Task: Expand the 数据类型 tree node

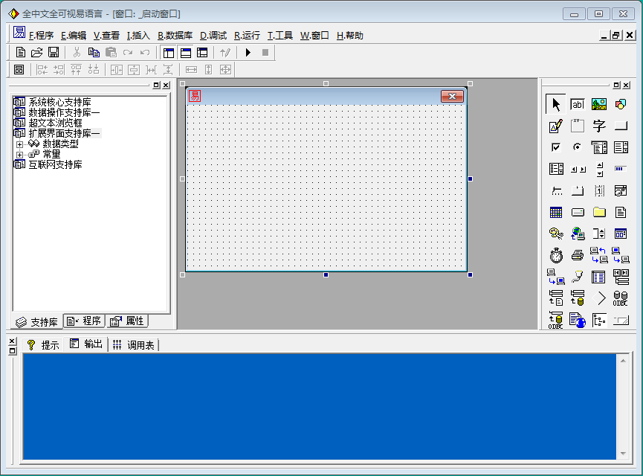Action: (20, 144)
